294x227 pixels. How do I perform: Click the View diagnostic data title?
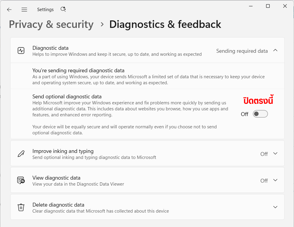[56, 178]
